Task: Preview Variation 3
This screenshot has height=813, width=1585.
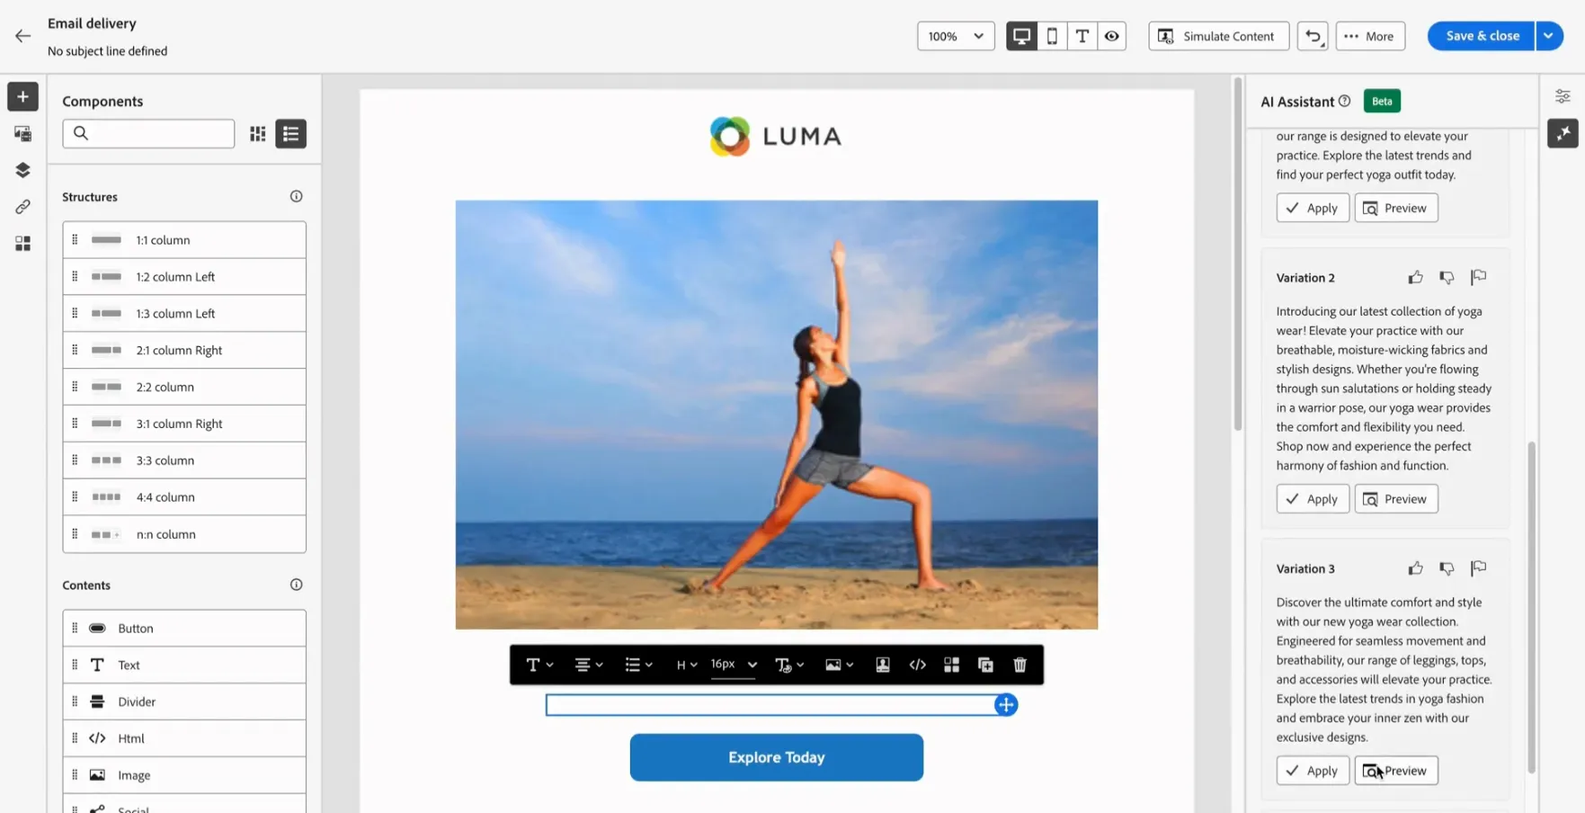Action: click(x=1396, y=771)
